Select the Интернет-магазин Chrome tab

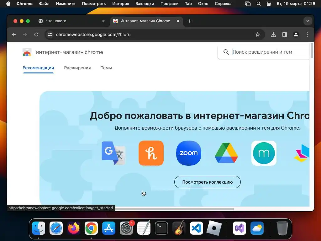tap(147, 21)
